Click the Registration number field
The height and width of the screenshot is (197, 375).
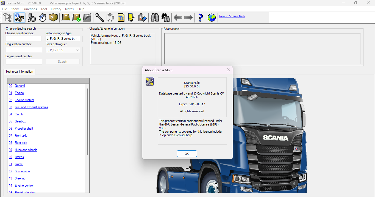[x=24, y=50]
